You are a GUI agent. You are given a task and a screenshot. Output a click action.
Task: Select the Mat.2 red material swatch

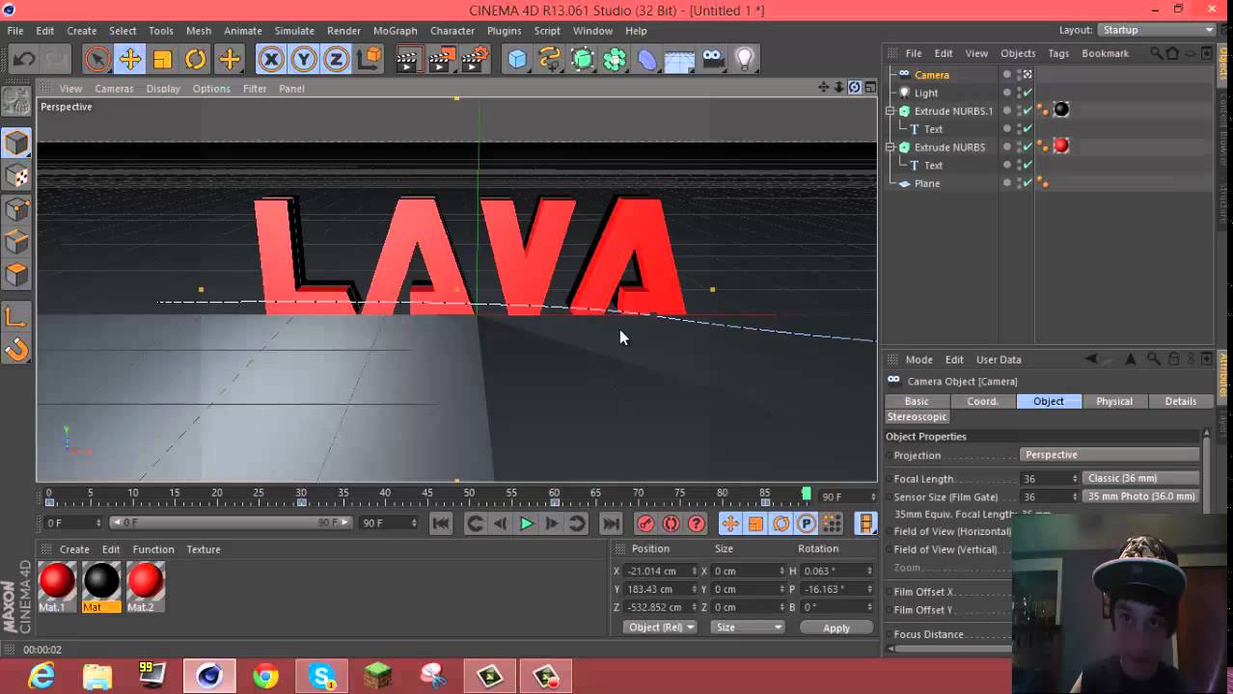[146, 581]
